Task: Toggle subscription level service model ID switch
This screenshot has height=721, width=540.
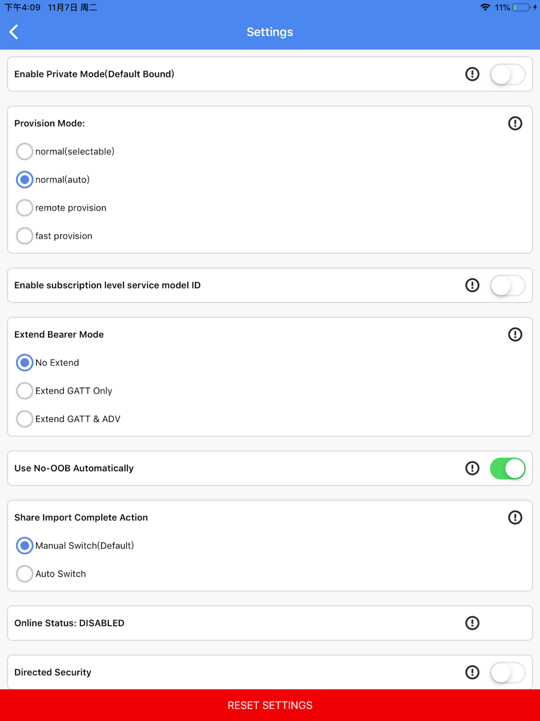Action: [507, 285]
